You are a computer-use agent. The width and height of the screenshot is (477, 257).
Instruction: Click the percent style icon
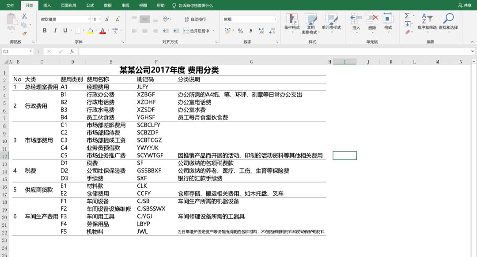[x=240, y=30]
